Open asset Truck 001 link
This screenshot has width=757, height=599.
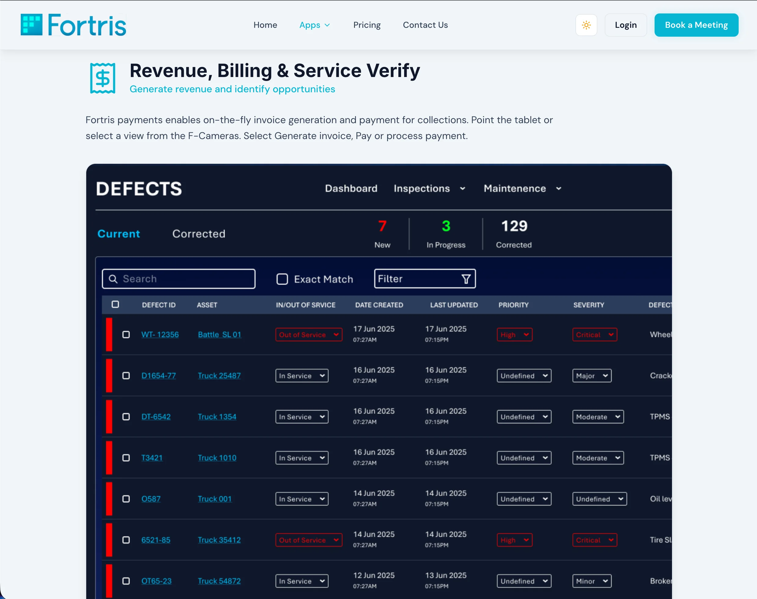pos(215,499)
